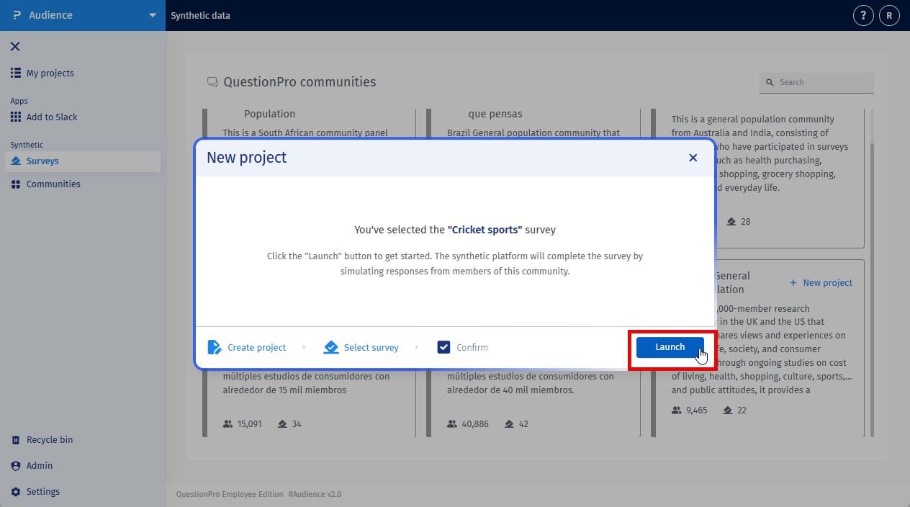910x507 pixels.
Task: Click the Admin person icon
Action: pyautogui.click(x=16, y=465)
